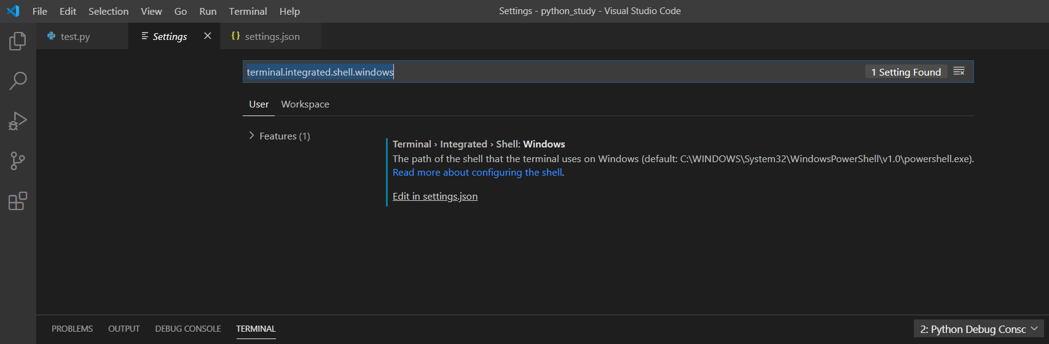Switch to the settings.json editor tab
The width and height of the screenshot is (1049, 344).
click(271, 36)
